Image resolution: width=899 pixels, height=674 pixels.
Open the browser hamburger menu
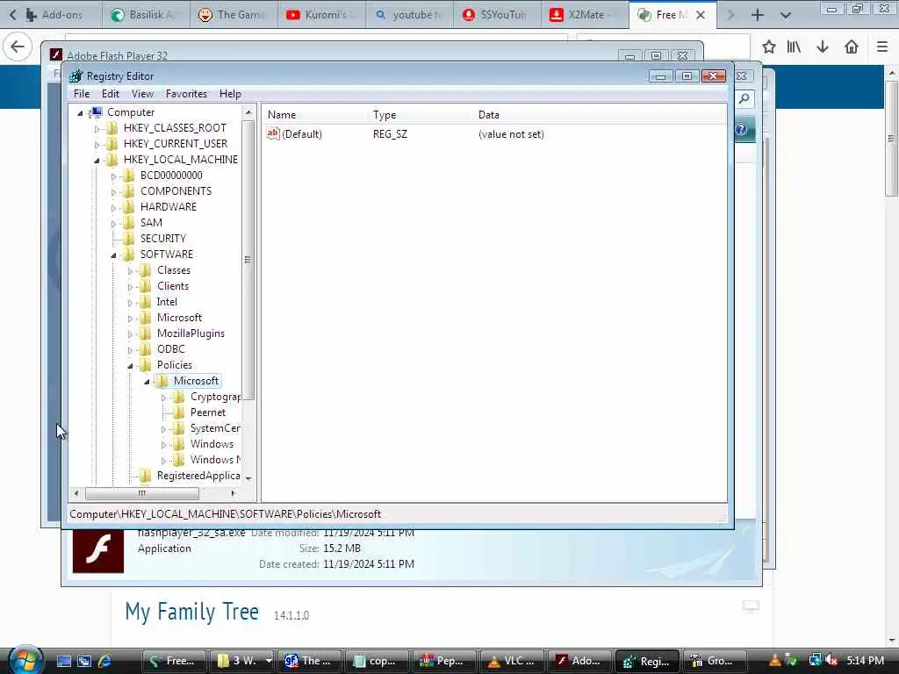pos(882,47)
